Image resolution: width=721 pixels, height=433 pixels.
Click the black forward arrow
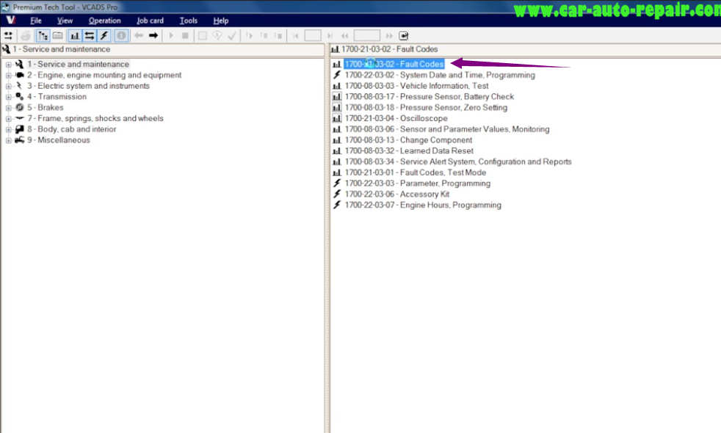(x=153, y=35)
